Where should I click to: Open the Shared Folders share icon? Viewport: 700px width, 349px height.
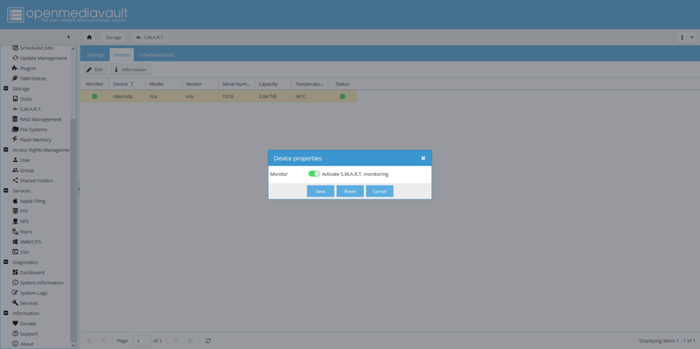(x=15, y=181)
